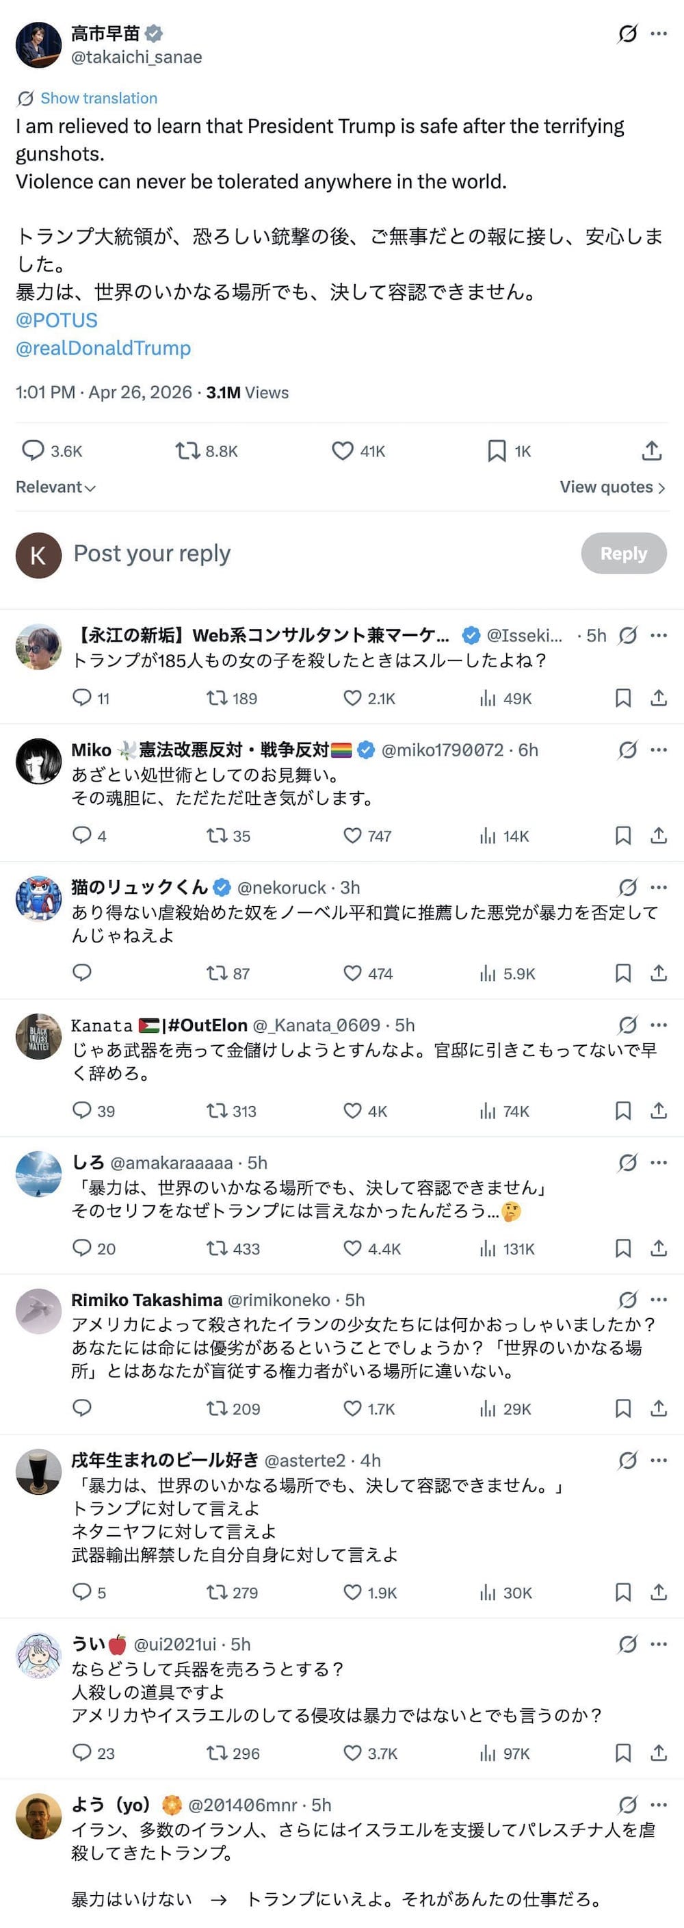Like the @miko1790072 reply with 747 likes

[x=352, y=835]
